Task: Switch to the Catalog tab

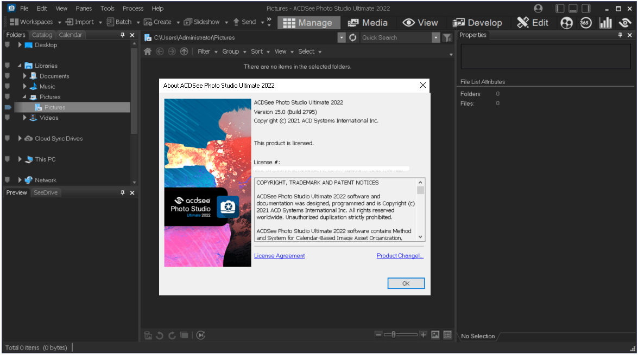Action: (42, 35)
